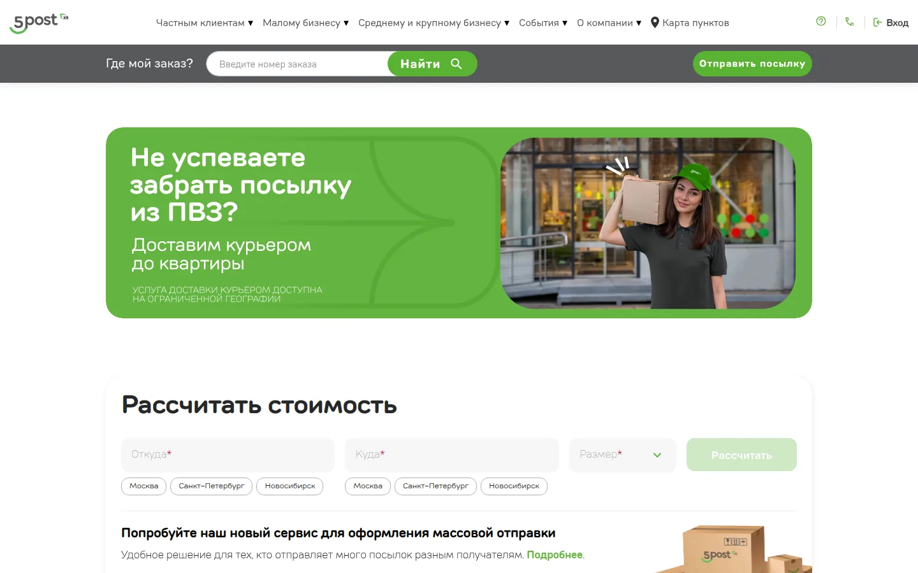Click the order number input field
Image resolution: width=918 pixels, height=573 pixels.
click(298, 64)
